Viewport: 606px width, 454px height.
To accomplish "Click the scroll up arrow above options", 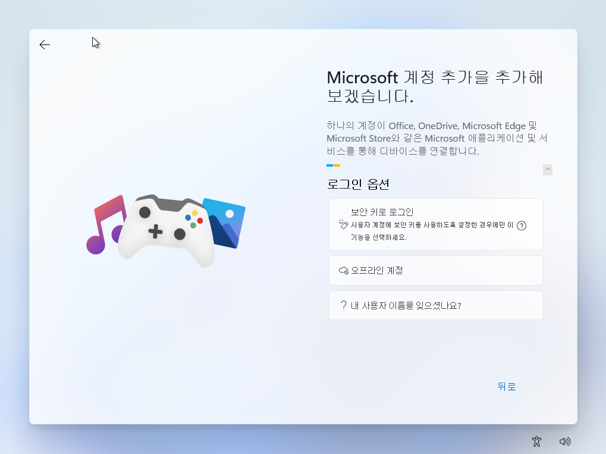I will [x=547, y=170].
